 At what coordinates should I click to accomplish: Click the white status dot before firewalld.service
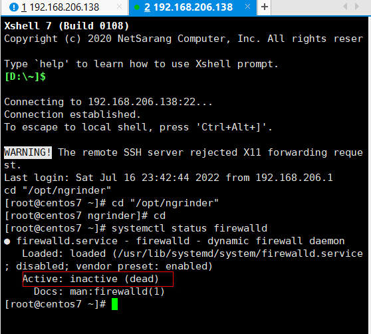tap(7, 242)
